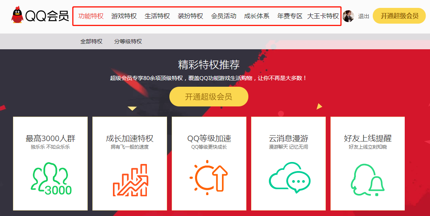Open the 游戏特权 menu item

click(124, 16)
